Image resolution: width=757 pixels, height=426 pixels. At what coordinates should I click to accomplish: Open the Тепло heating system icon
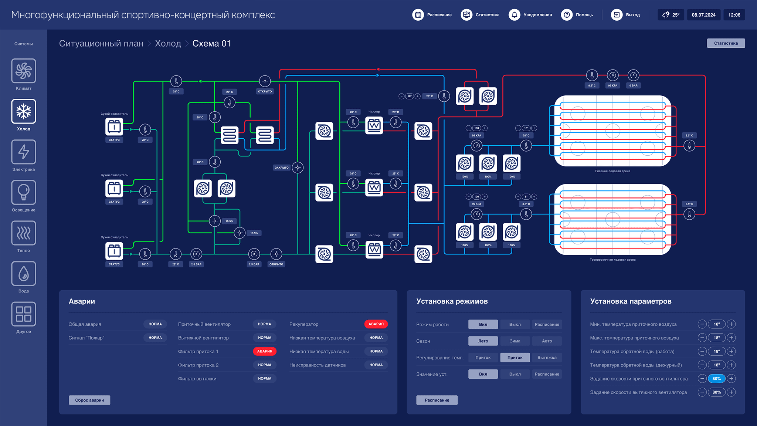(23, 233)
